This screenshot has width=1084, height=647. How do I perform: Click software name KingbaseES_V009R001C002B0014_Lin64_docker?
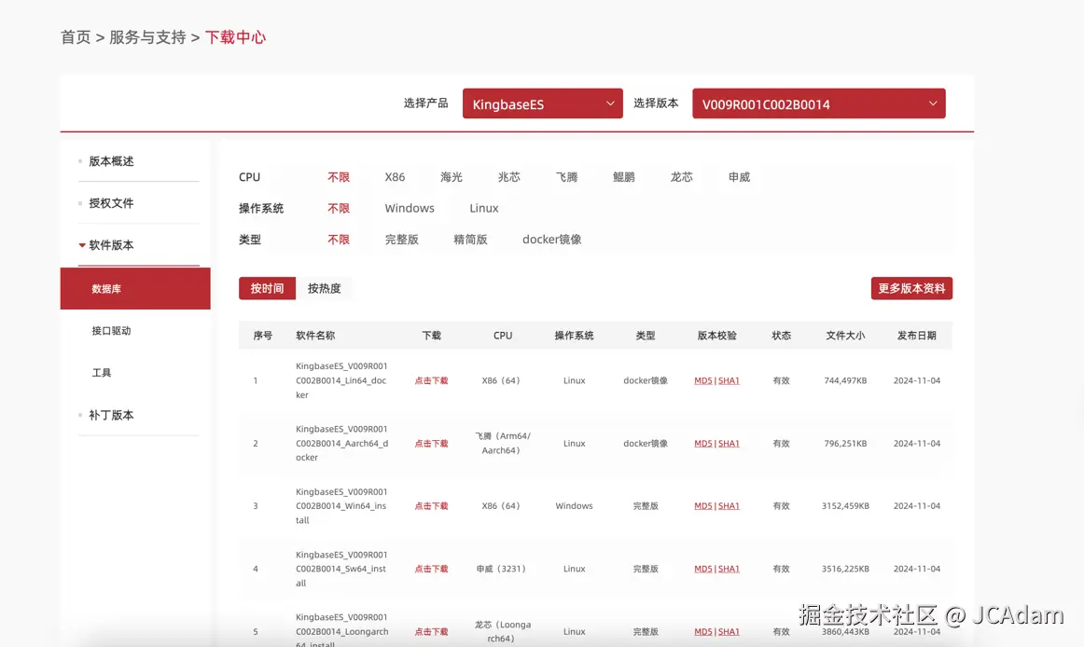pos(341,381)
